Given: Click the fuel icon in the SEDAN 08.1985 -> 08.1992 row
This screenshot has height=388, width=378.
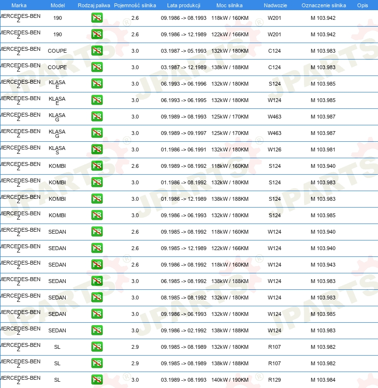Looking at the screenshot, I should coord(97,298).
